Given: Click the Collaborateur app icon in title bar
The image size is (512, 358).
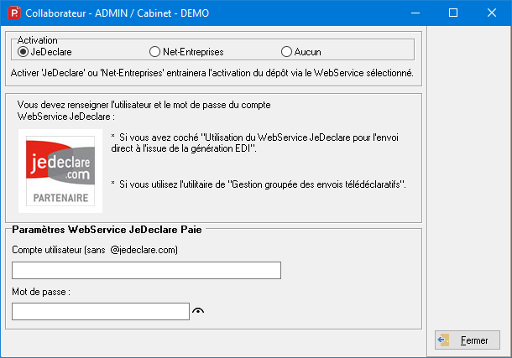Looking at the screenshot, I should [12, 13].
